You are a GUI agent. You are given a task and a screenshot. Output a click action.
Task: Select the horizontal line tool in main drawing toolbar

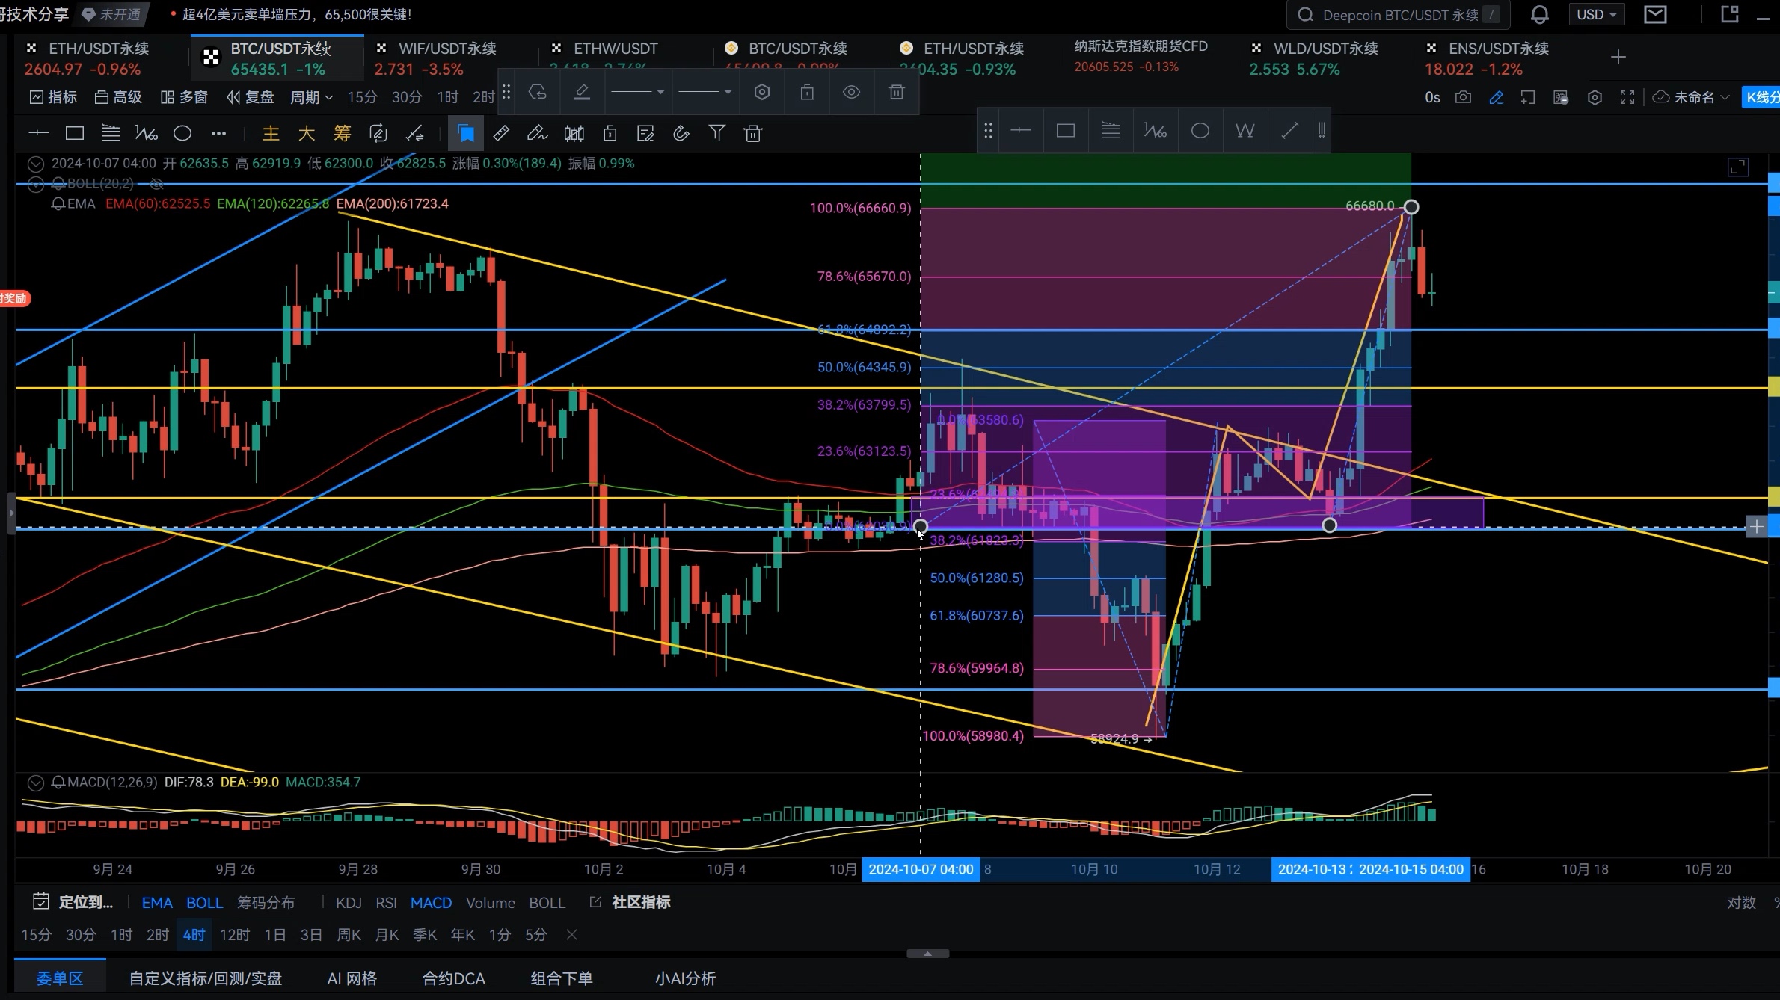pyautogui.click(x=38, y=134)
